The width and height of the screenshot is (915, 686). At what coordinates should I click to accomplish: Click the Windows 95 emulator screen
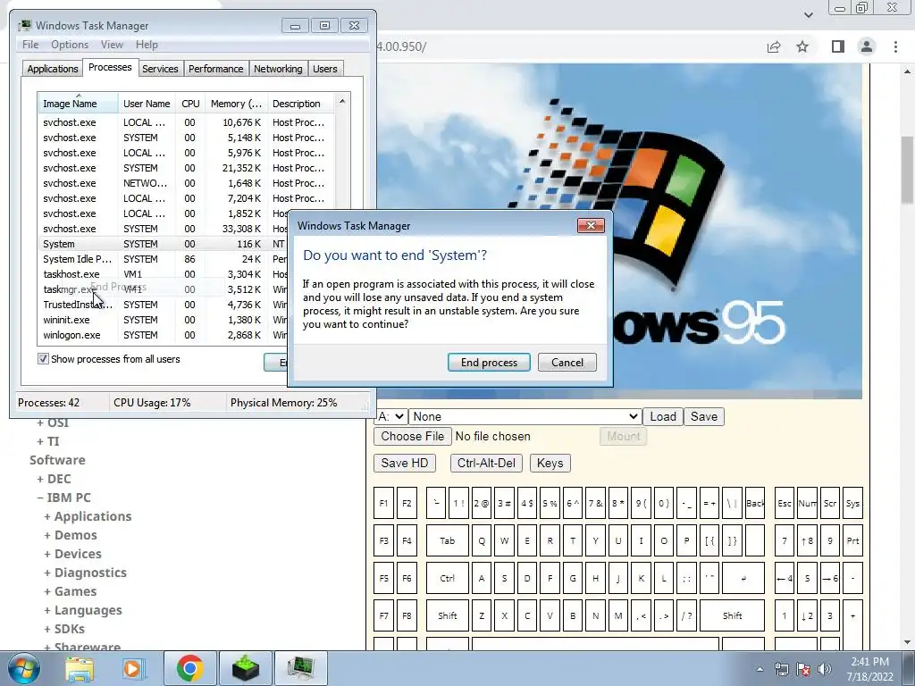point(618,231)
